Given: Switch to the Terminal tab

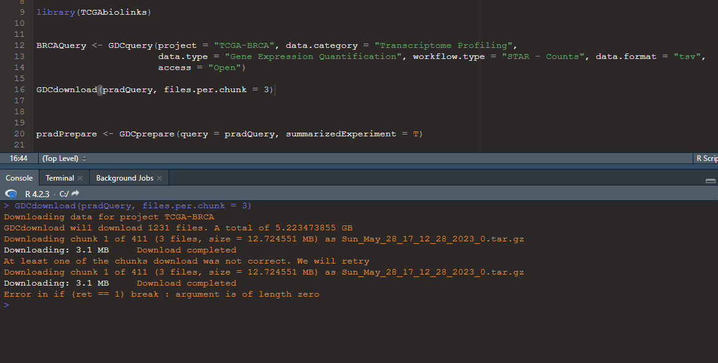Looking at the screenshot, I should [59, 177].
